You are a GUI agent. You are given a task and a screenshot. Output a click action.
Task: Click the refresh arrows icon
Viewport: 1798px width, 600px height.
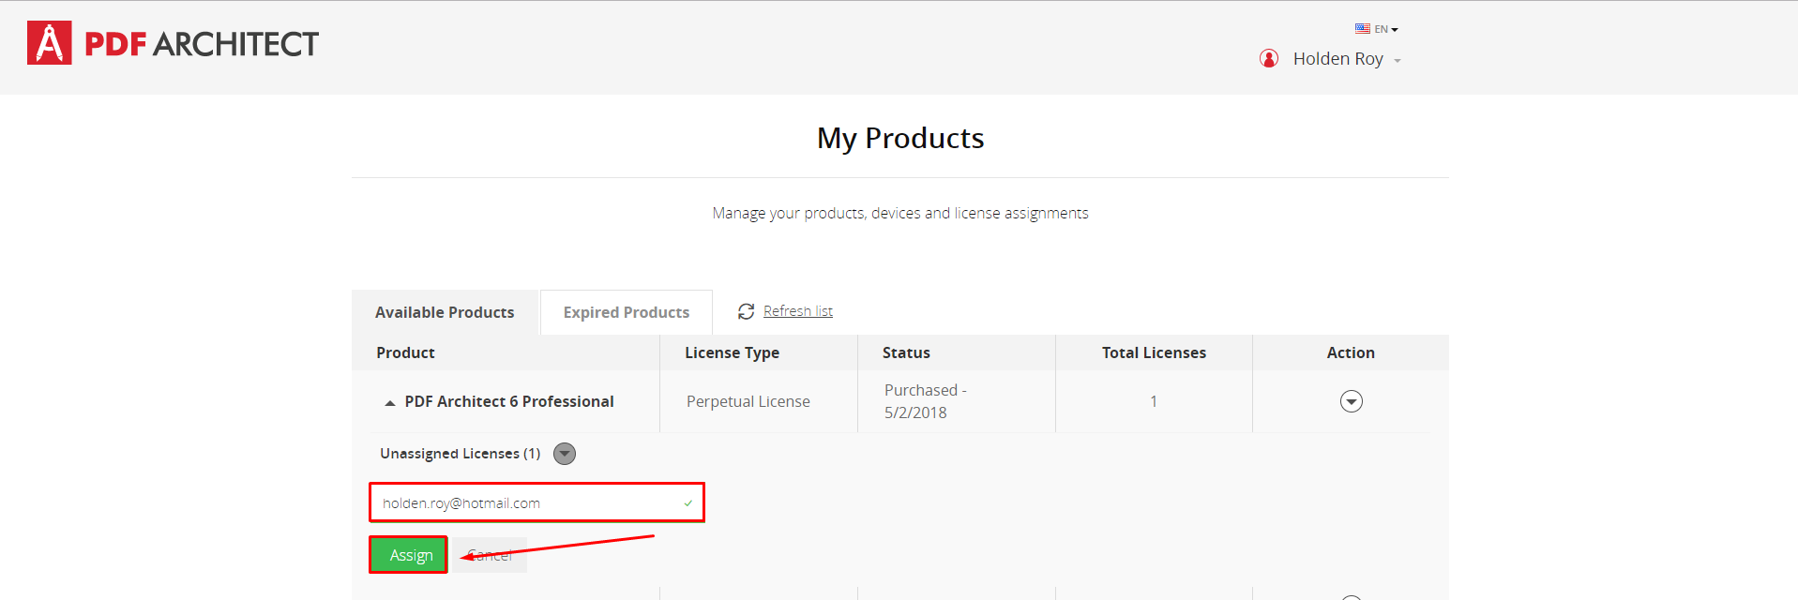pyautogui.click(x=746, y=311)
